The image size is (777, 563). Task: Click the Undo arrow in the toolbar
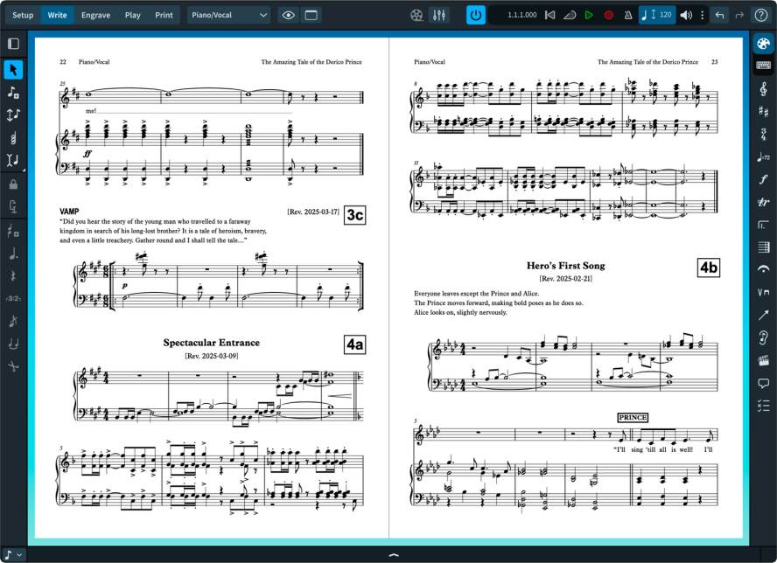click(x=720, y=15)
